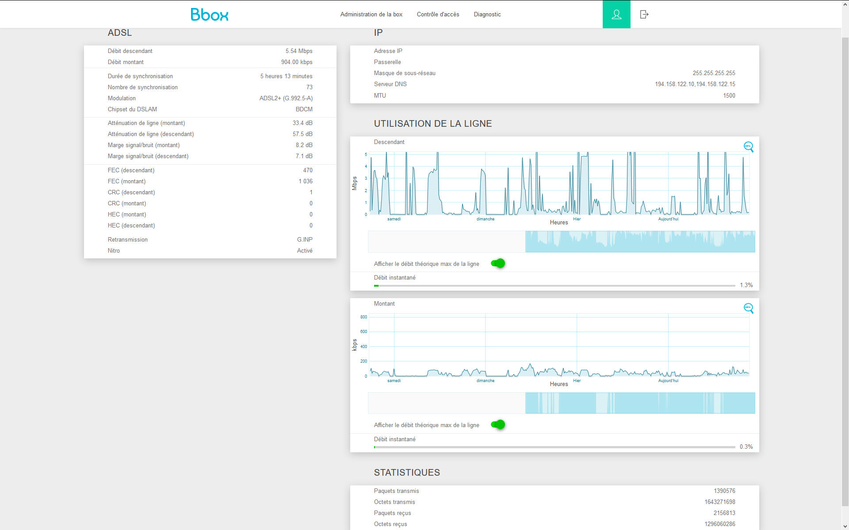
Task: Click the scrollbar down arrow
Action: pyautogui.click(x=845, y=526)
